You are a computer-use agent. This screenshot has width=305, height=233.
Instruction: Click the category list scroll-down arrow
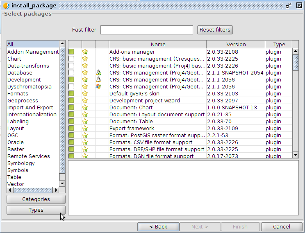[x=62, y=184]
